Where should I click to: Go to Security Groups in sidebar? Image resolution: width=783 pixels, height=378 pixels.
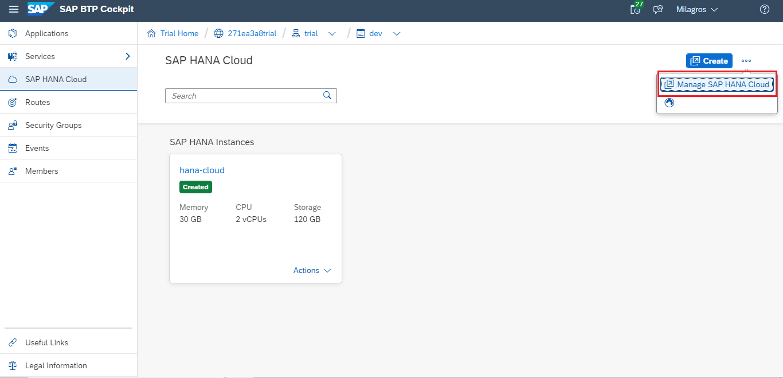coord(53,125)
